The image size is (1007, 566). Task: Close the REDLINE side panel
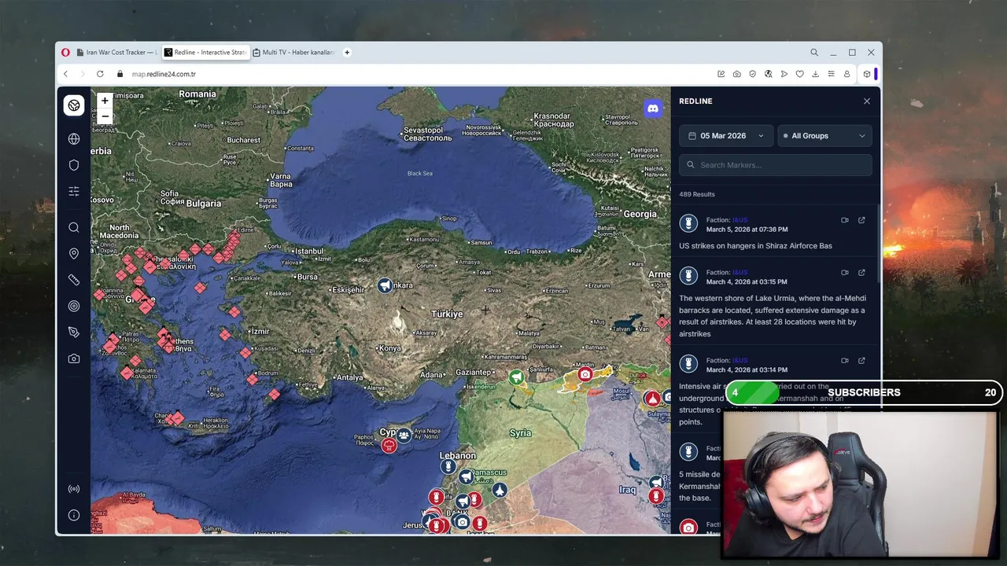pyautogui.click(x=867, y=101)
